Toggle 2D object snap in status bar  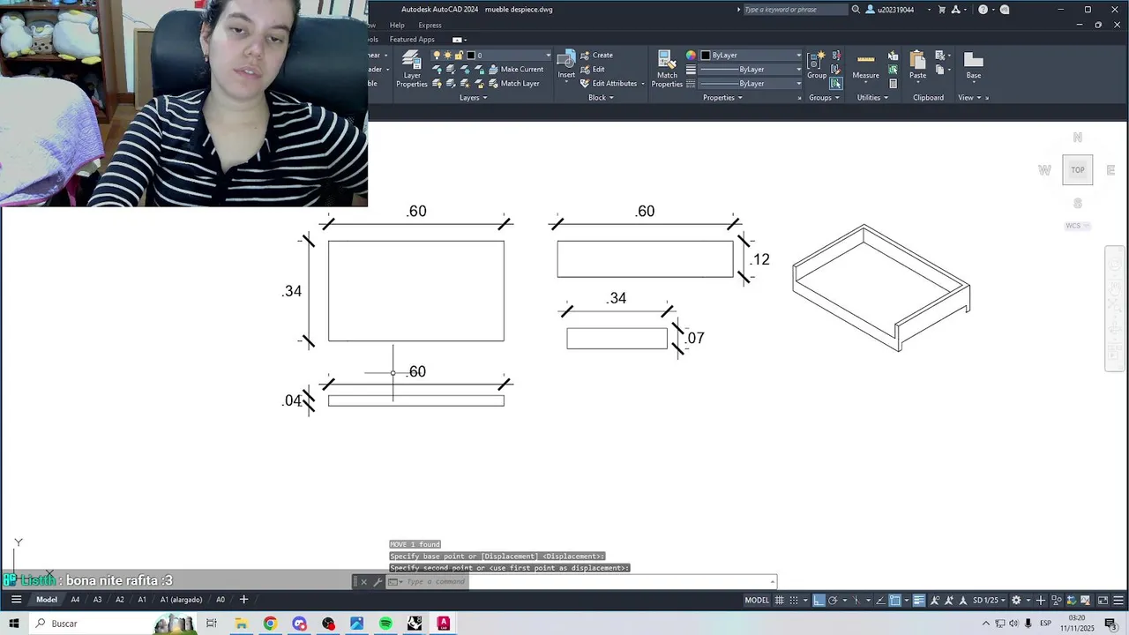[x=894, y=601]
